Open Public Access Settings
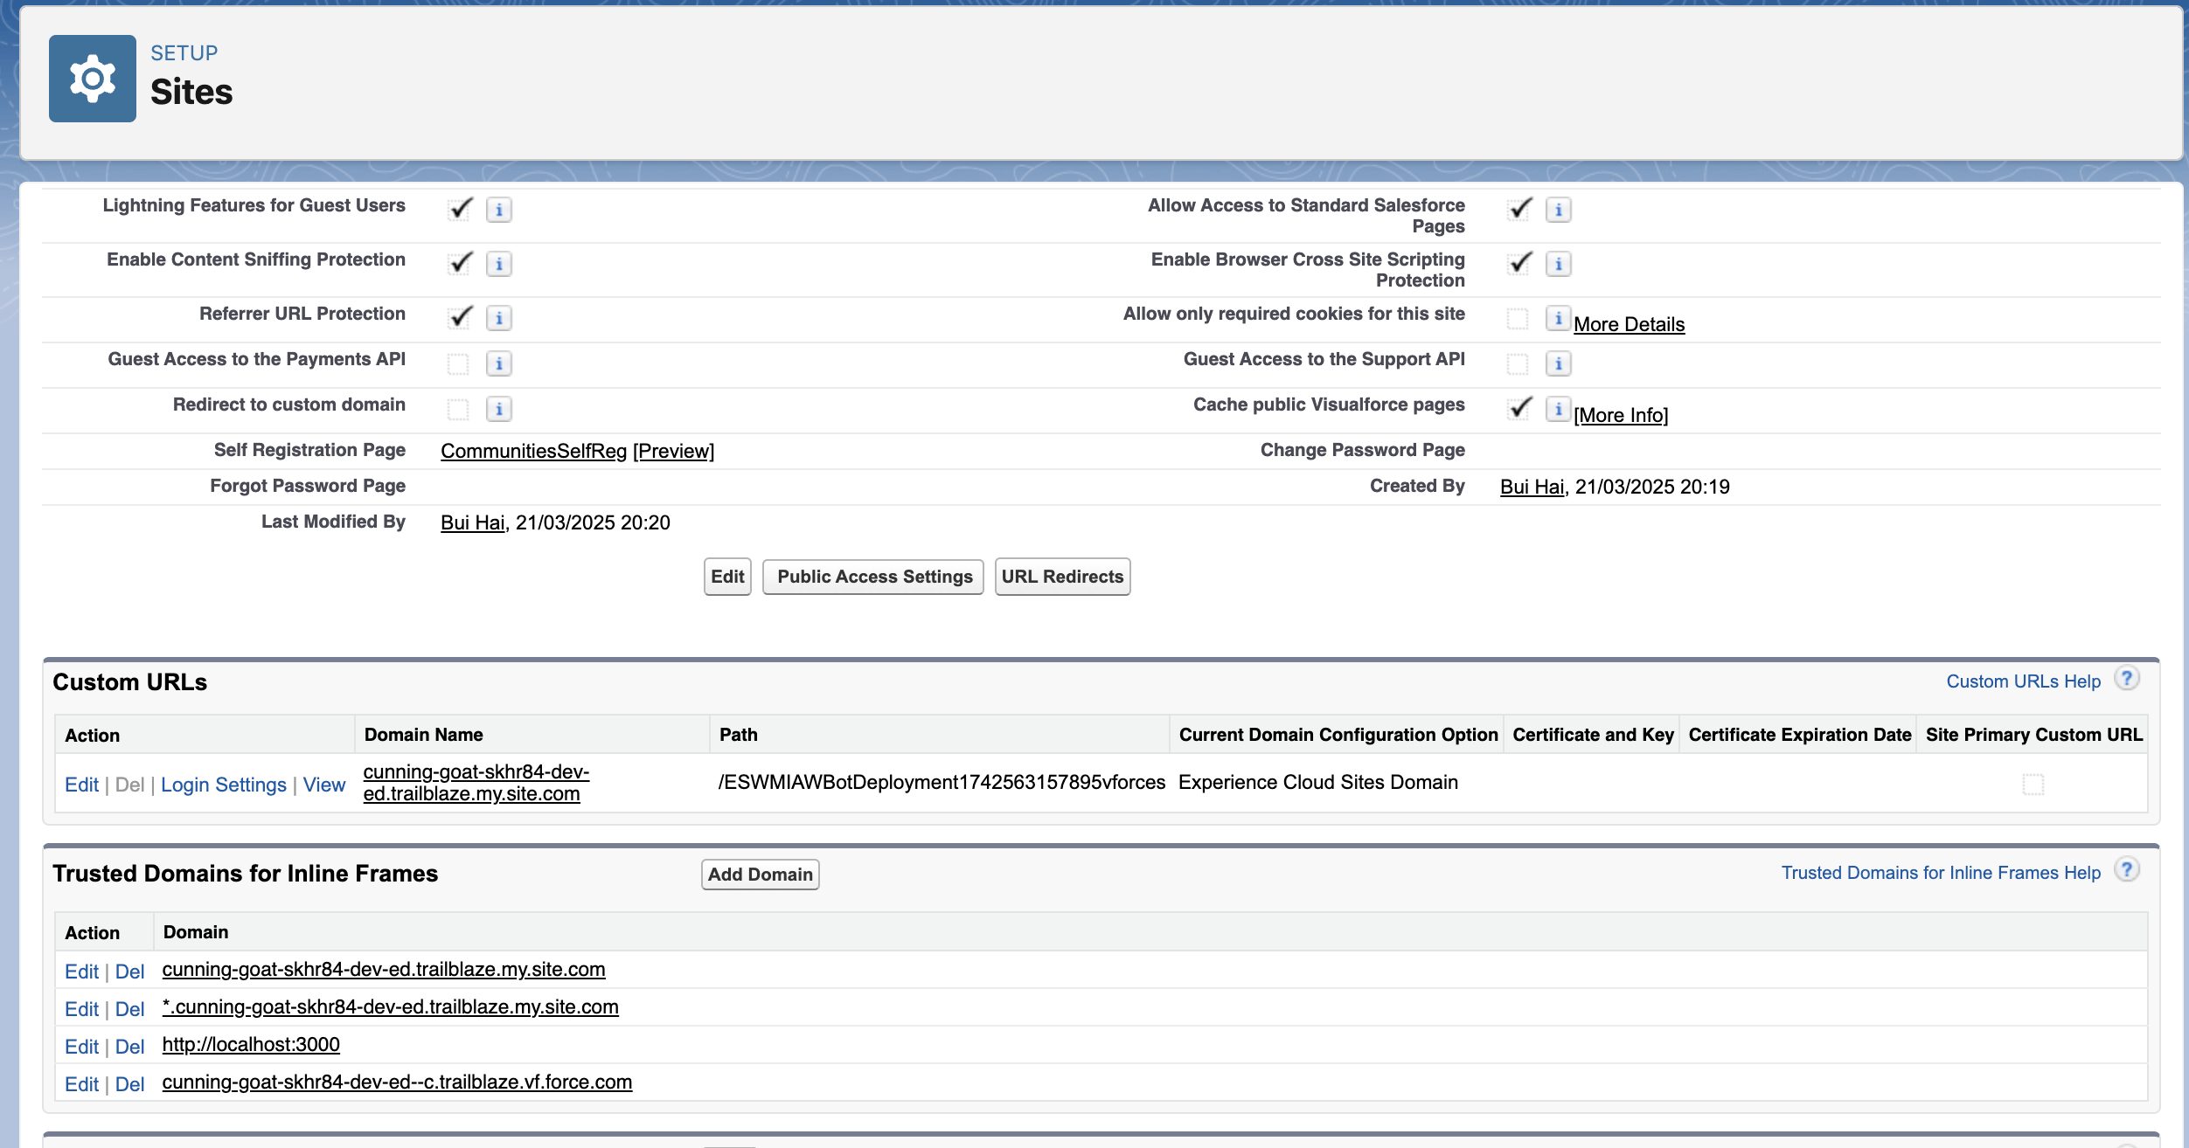Viewport: 2189px width, 1148px height. (874, 577)
